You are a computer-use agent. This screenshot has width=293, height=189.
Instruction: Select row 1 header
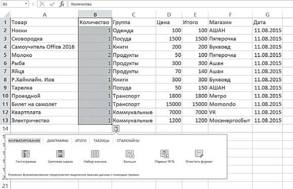click(5, 22)
